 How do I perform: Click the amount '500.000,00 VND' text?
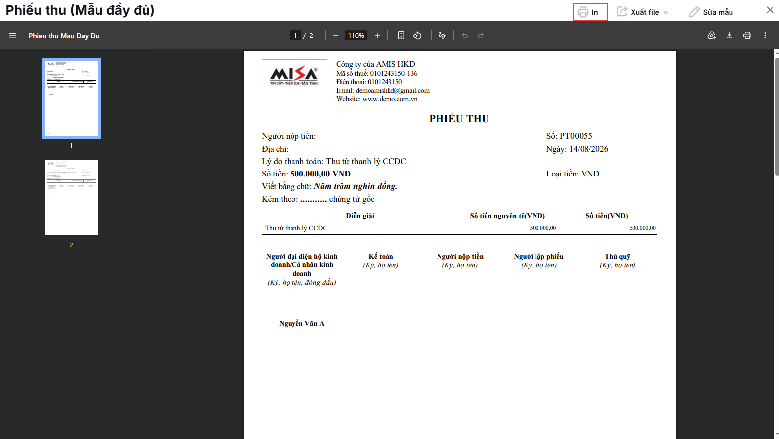pos(320,174)
